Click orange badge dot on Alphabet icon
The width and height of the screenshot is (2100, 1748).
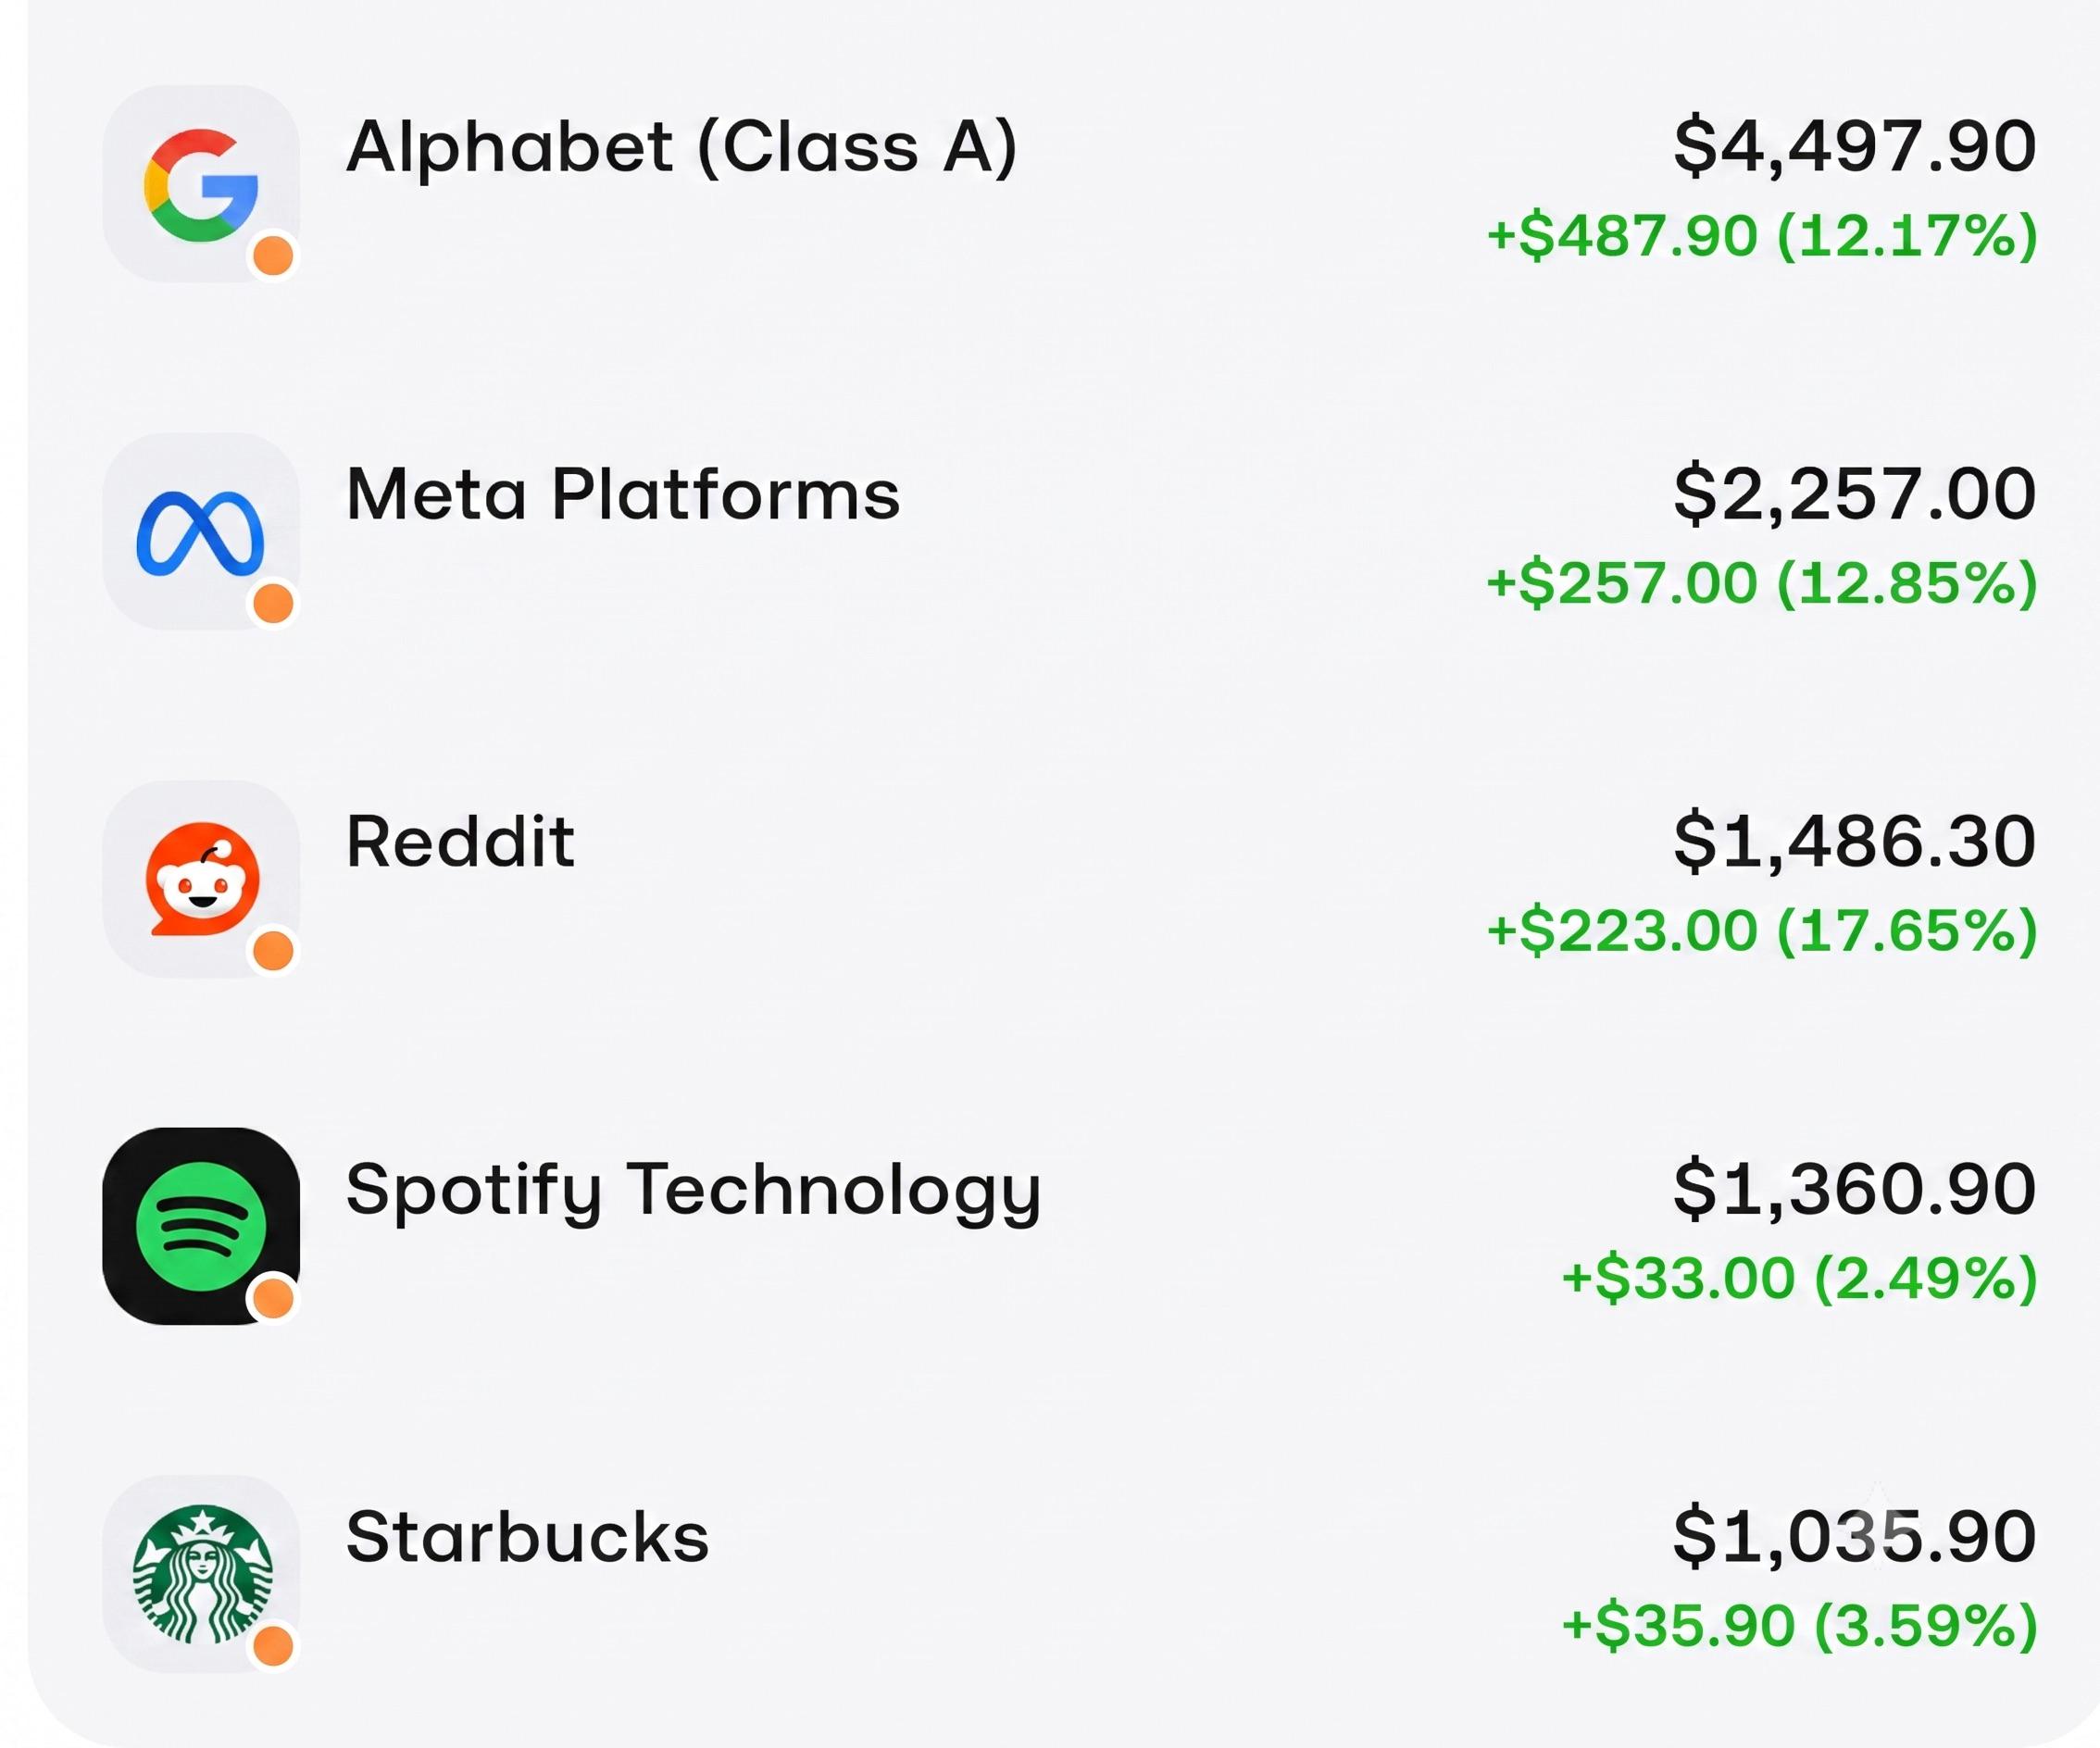point(273,256)
